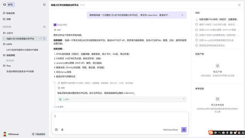This screenshot has width=245, height=138.
Task: Open Sogou emoji face icon
Action: coord(223,133)
